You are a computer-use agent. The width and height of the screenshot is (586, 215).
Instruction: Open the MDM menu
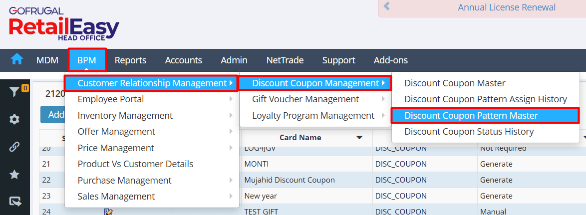(47, 60)
